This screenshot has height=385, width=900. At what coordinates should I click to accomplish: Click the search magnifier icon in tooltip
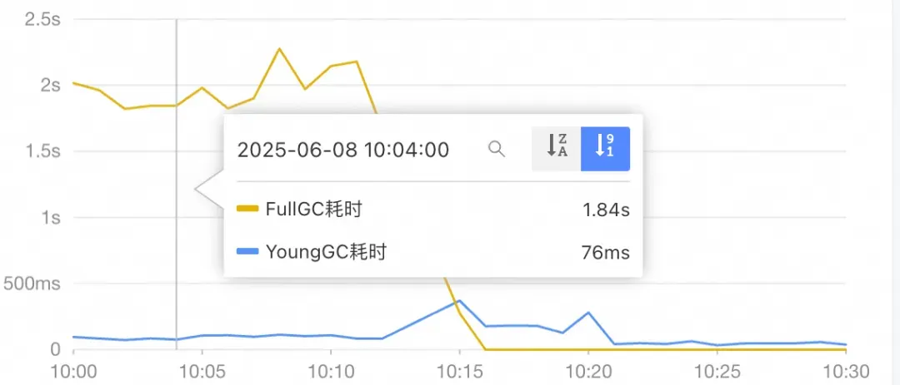[x=497, y=149]
